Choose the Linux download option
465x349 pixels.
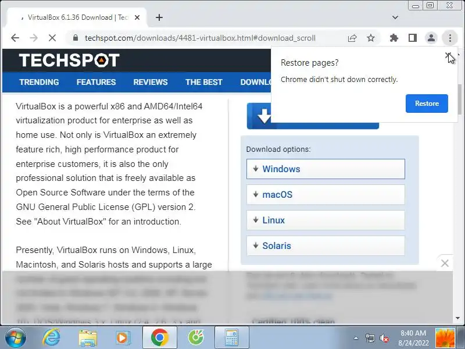click(x=325, y=220)
